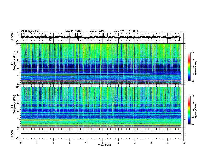
Task: Click the ch.1 spectrogram plot area
Action: (101, 64)
